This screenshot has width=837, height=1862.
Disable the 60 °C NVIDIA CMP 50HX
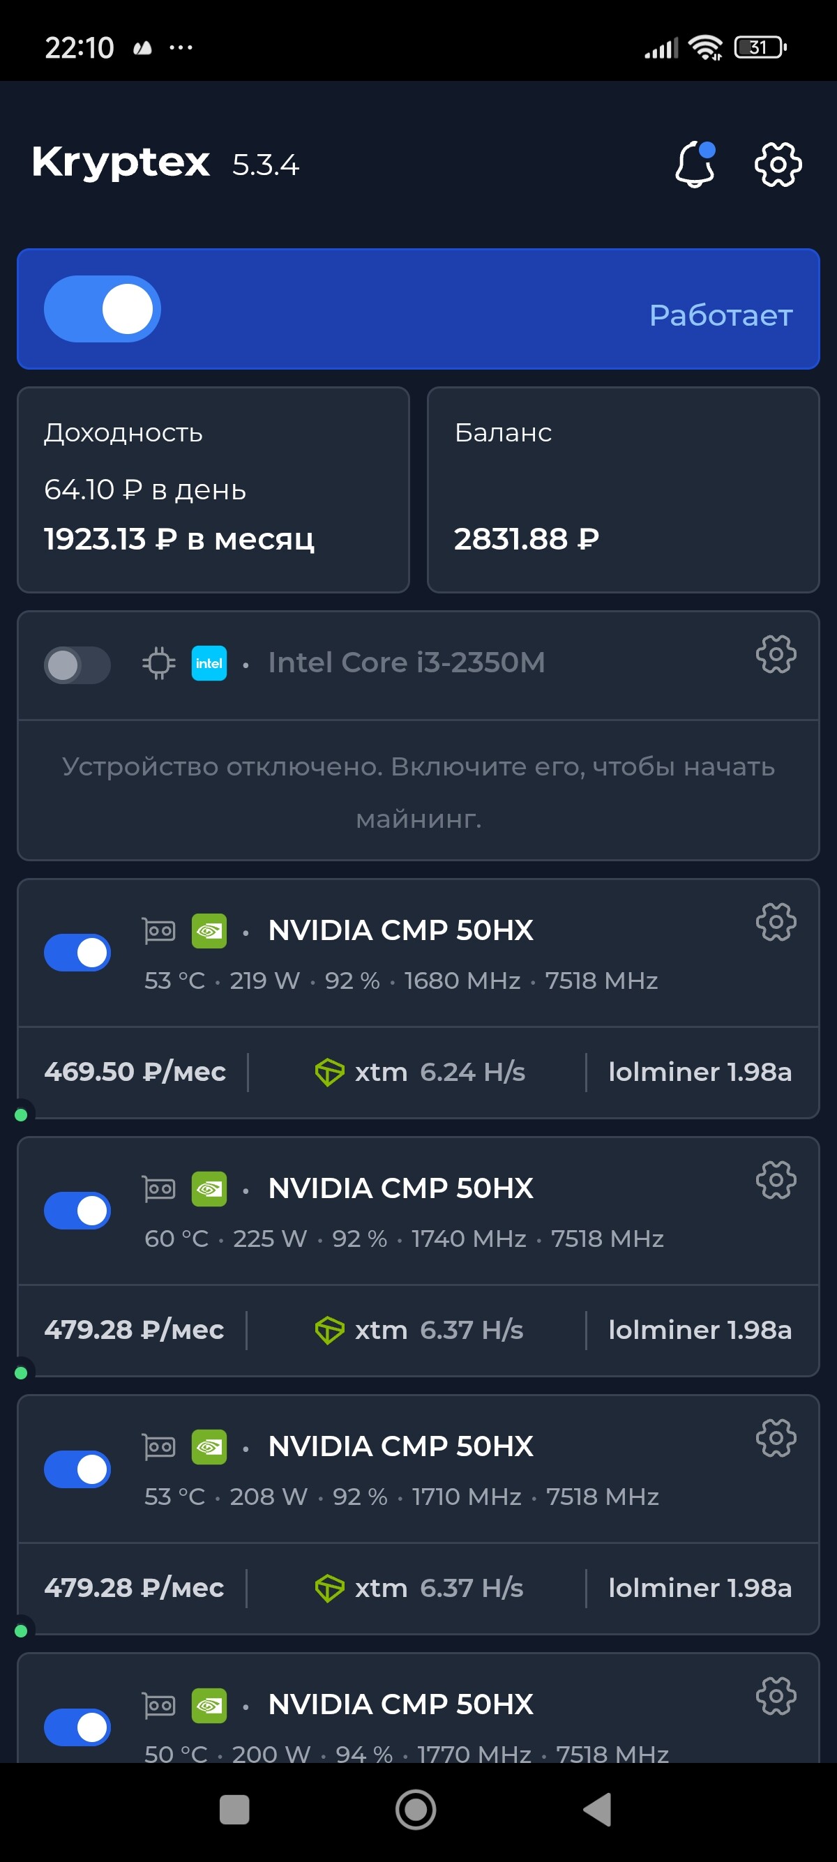pos(77,1211)
